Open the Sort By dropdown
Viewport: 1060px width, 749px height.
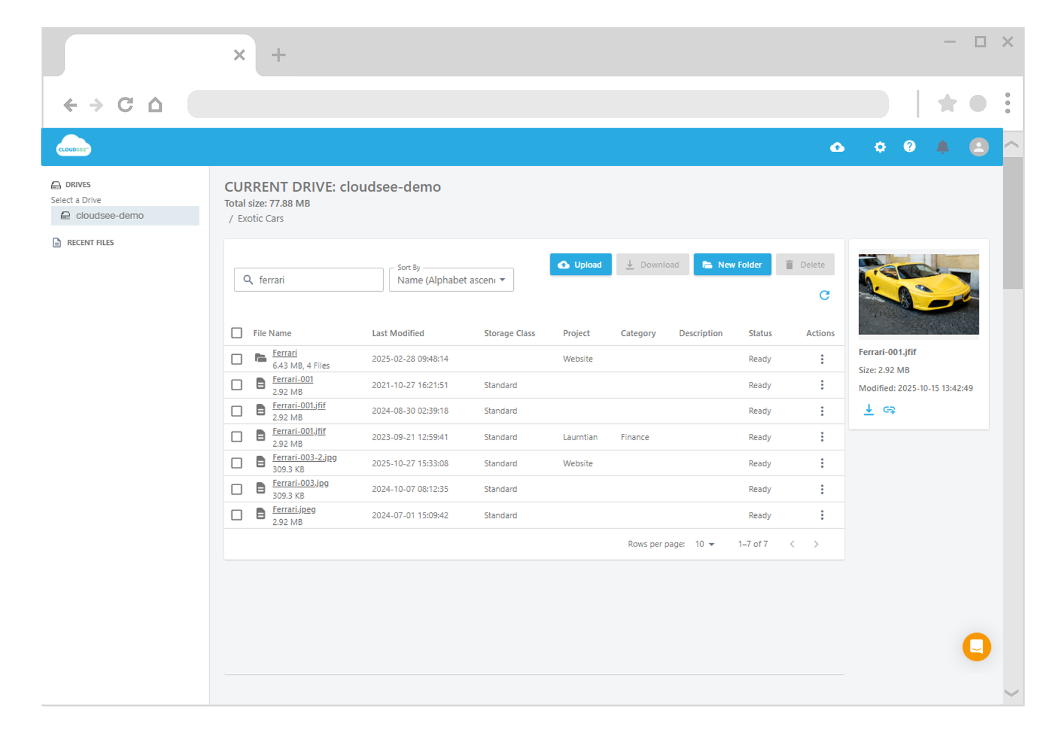pos(451,280)
